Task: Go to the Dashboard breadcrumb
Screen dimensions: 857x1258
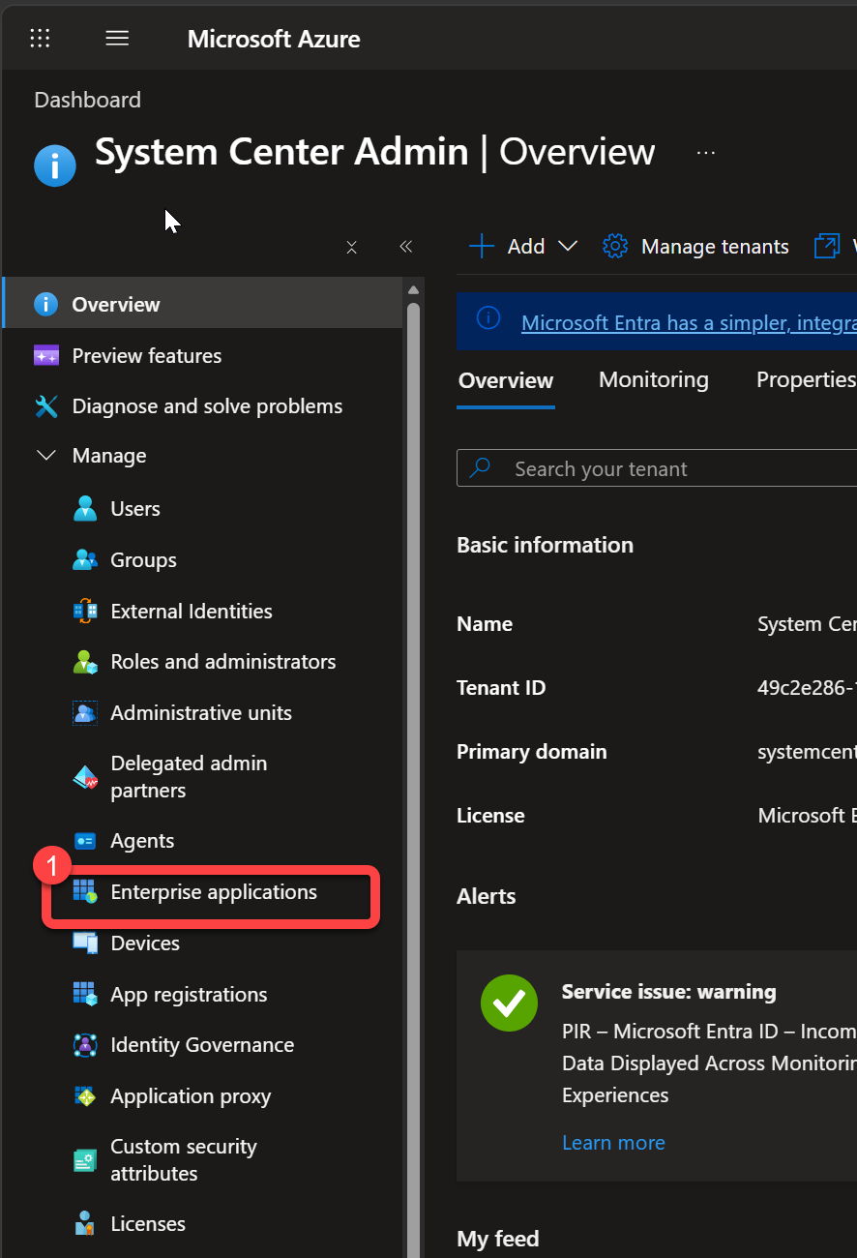Action: [x=87, y=100]
